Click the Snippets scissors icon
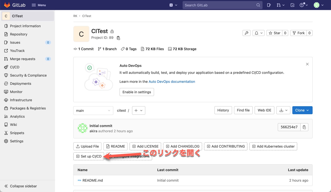 click(x=6, y=133)
